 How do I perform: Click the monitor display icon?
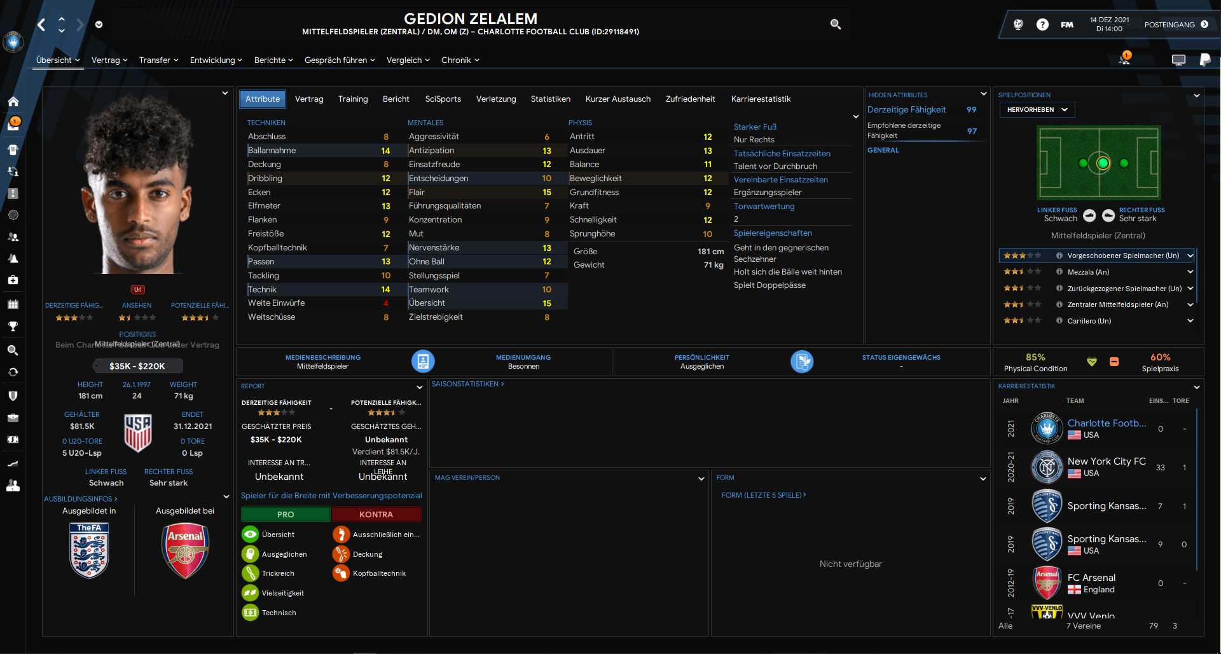[x=1178, y=60]
